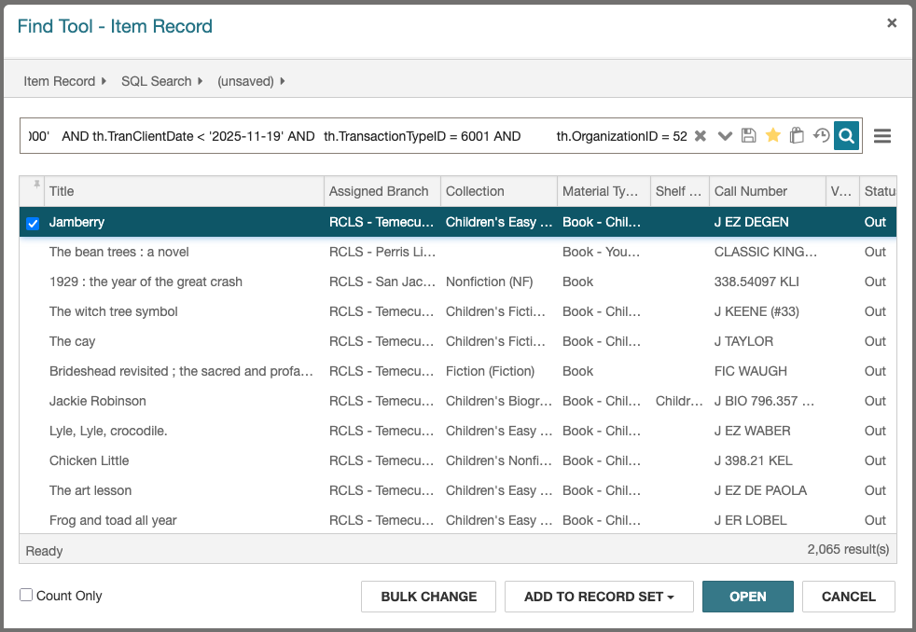Save the current SQL search
This screenshot has width=916, height=632.
(x=749, y=135)
